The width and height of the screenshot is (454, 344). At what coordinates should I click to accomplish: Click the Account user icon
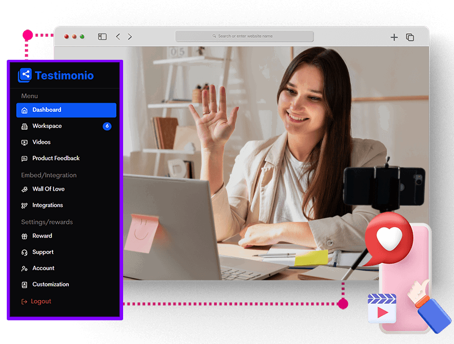click(x=24, y=268)
